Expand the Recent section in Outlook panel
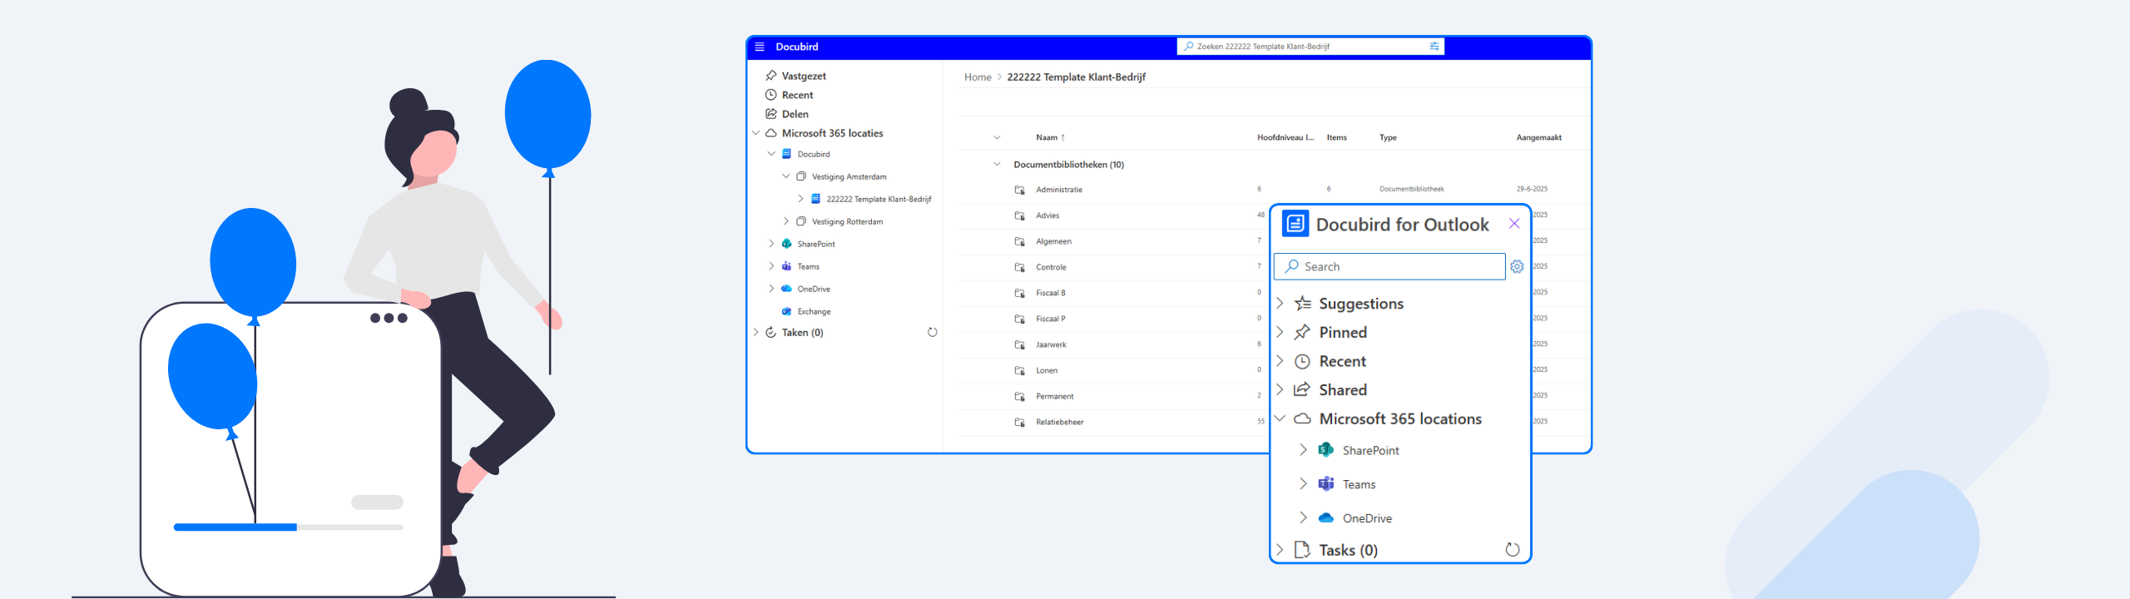 pos(1280,361)
